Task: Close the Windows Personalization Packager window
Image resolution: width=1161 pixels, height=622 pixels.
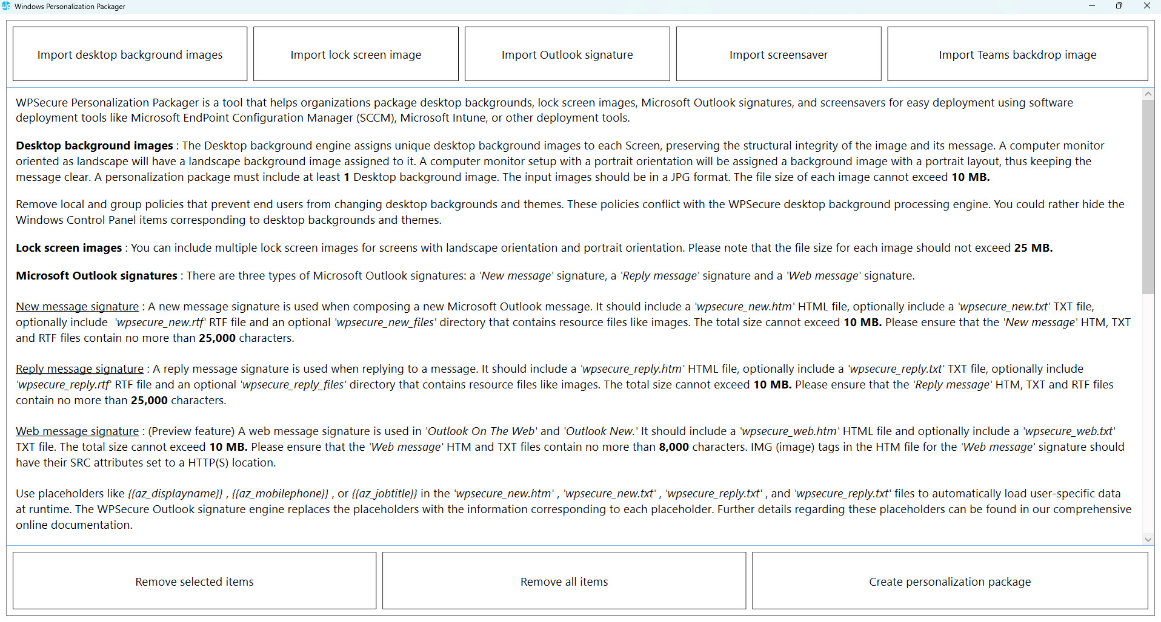Action: tap(1147, 6)
